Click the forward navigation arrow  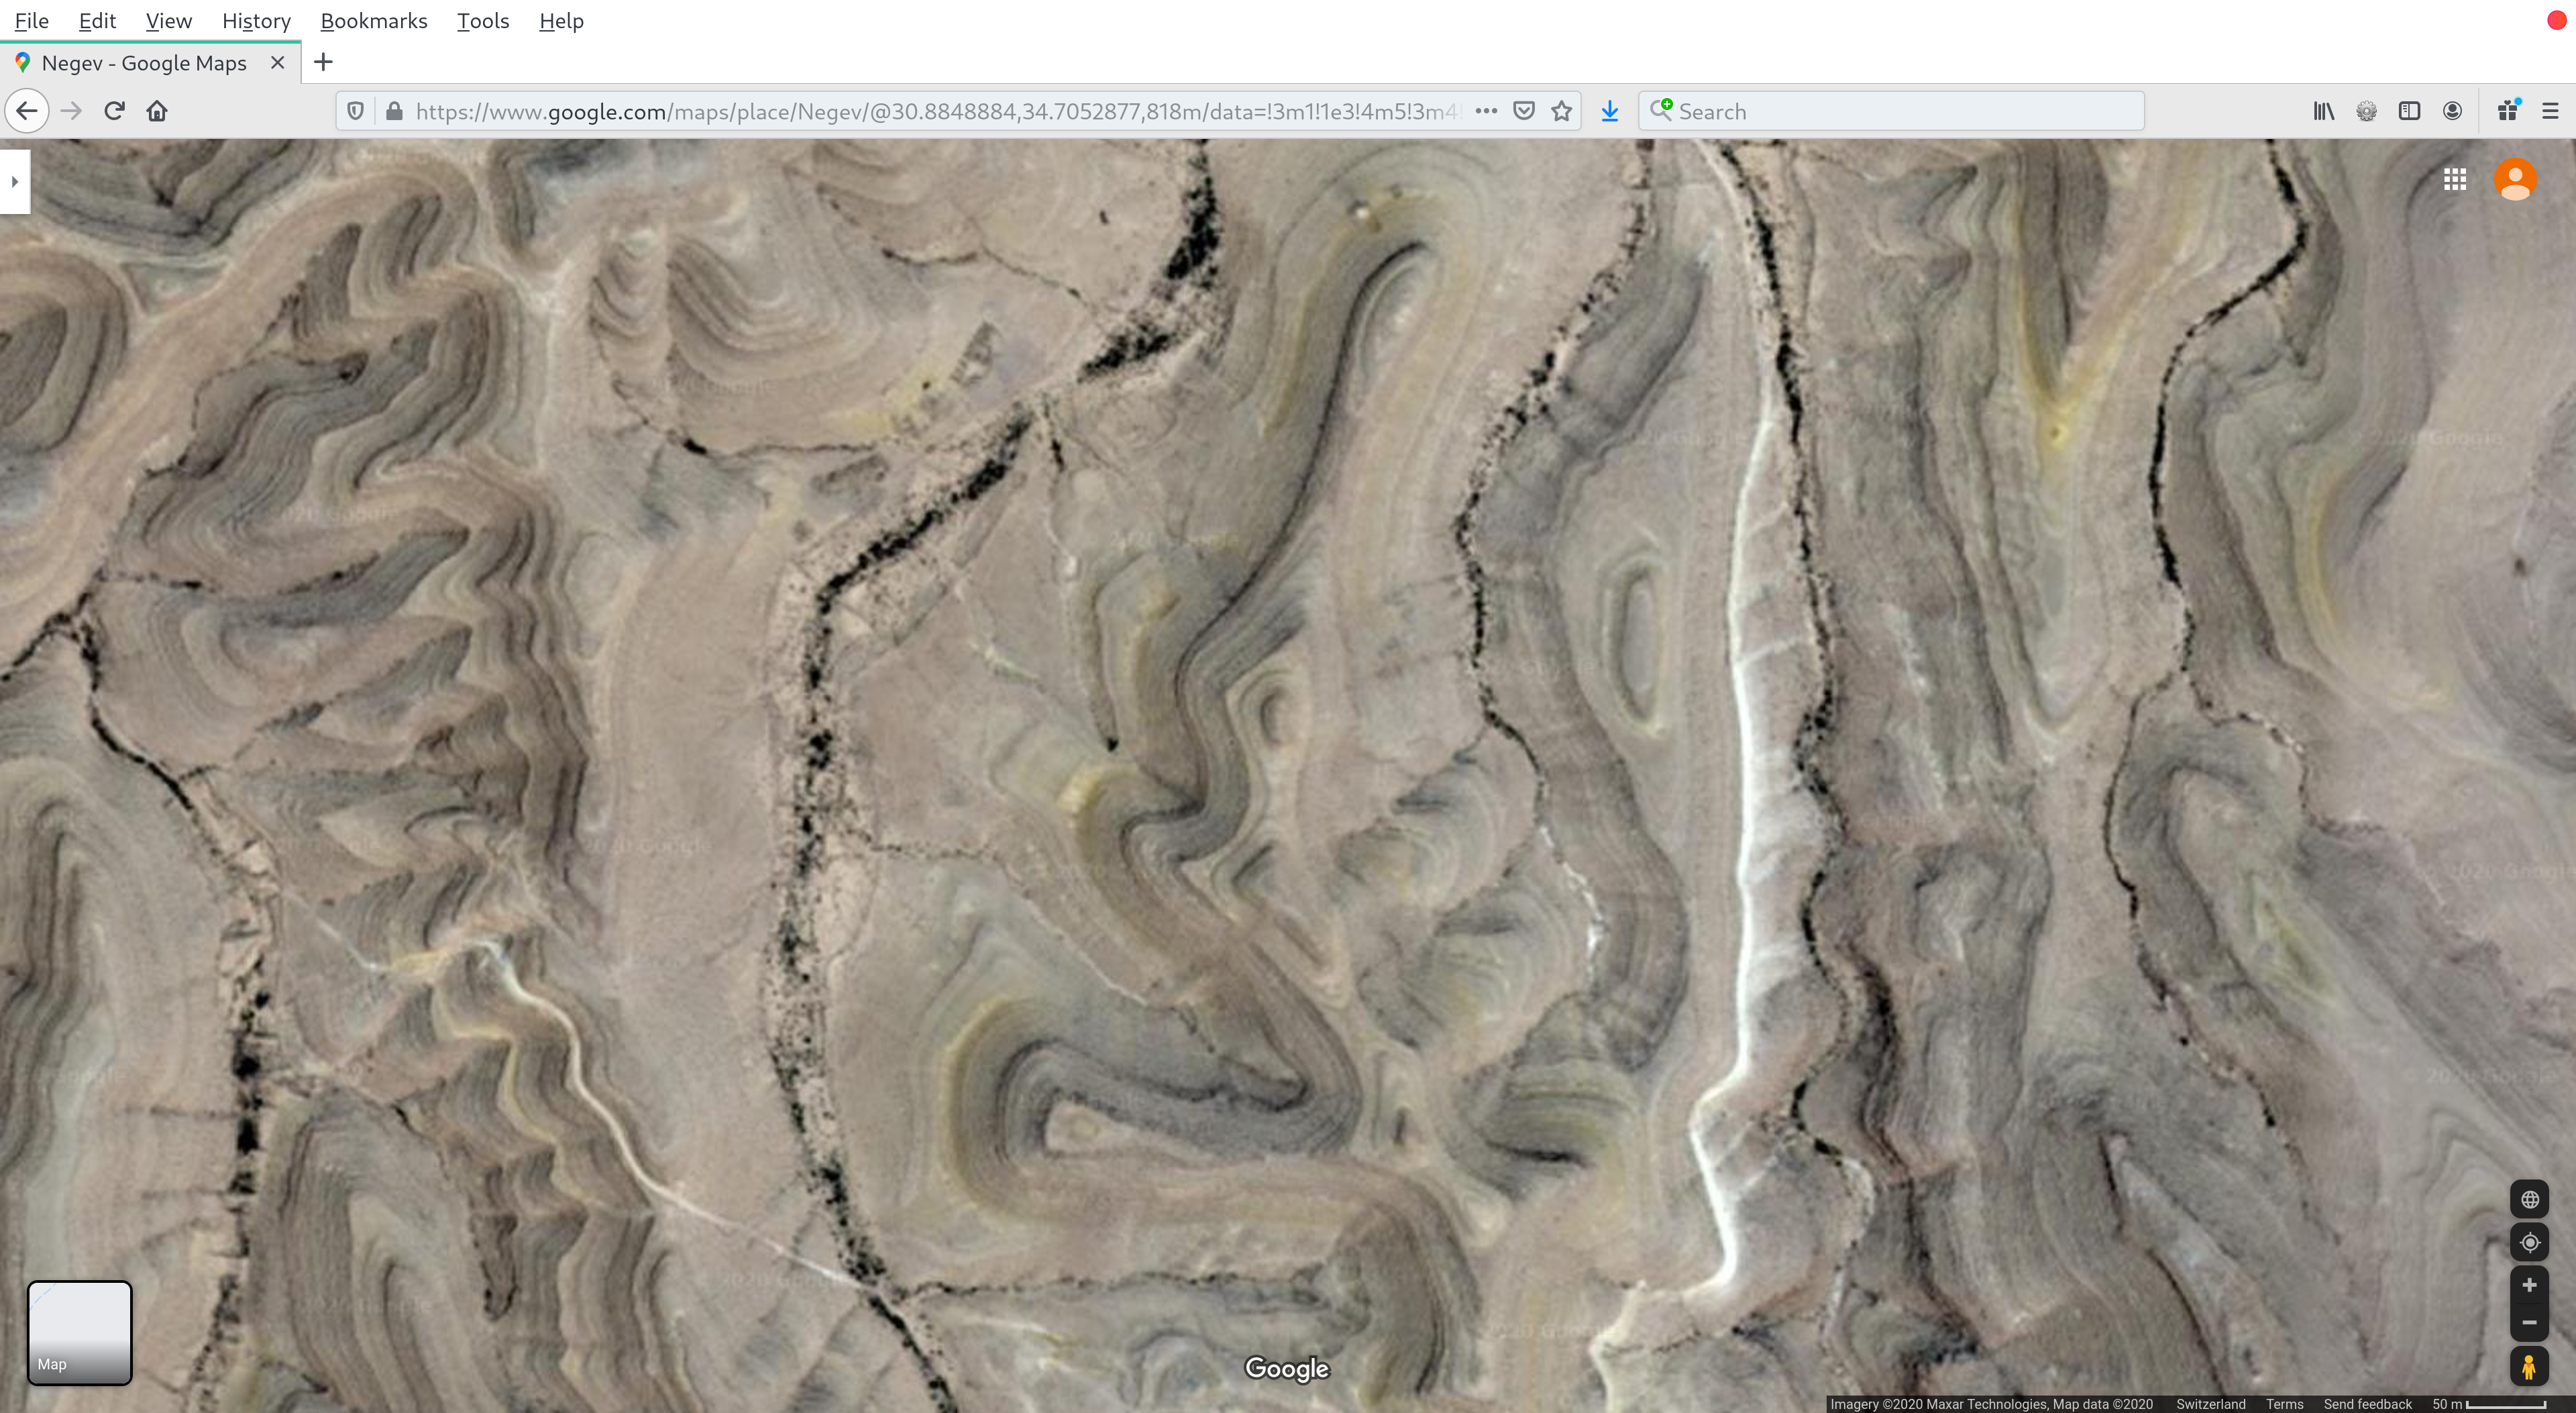tap(71, 111)
